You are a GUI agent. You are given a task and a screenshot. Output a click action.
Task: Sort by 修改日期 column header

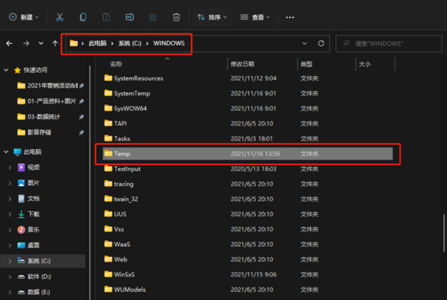pyautogui.click(x=242, y=64)
